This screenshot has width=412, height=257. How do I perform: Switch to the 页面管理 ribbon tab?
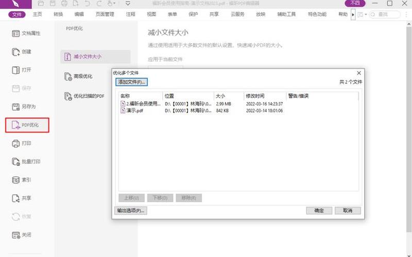point(105,14)
